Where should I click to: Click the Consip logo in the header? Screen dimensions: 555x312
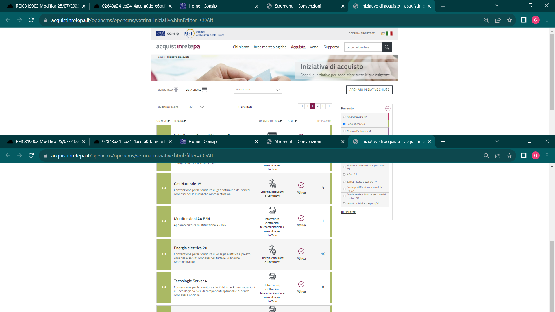168,34
